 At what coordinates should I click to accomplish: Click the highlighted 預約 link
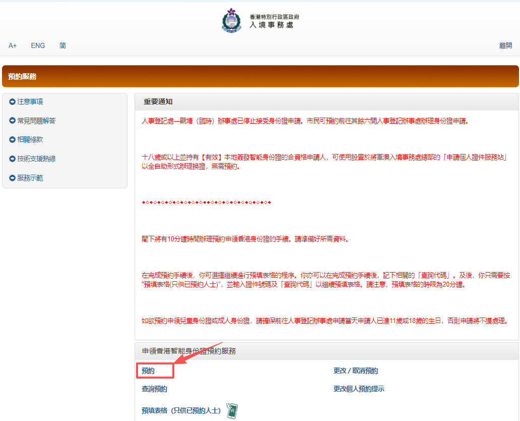[148, 371]
